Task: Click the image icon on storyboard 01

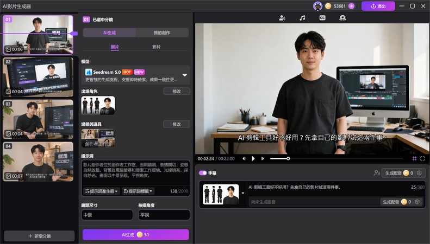Action: (x=9, y=49)
